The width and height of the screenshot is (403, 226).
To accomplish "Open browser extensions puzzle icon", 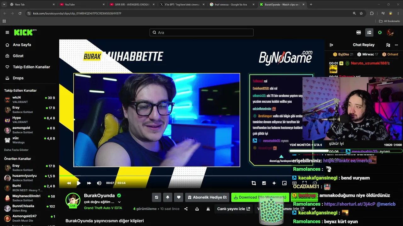I will pyautogui.click(x=372, y=13).
